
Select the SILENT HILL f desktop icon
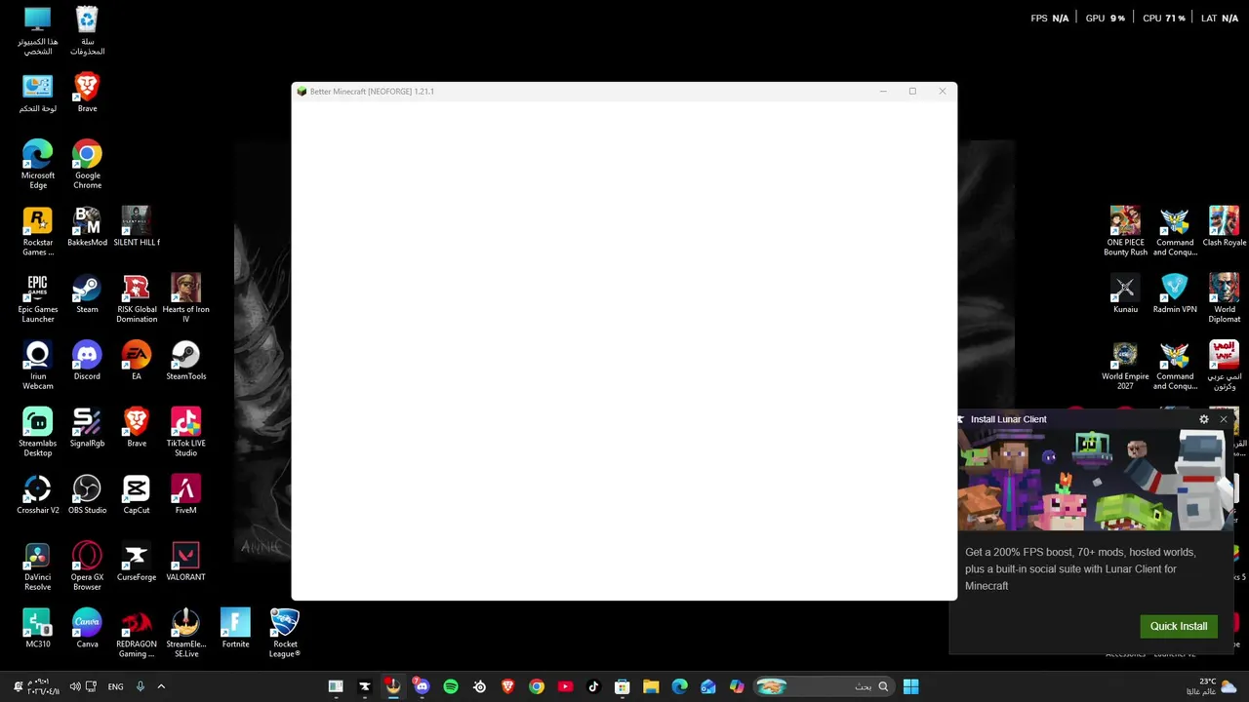pos(137,226)
